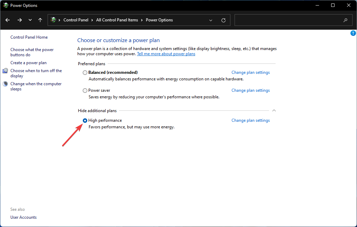This screenshot has height=227, width=357.
Task: Click the back navigation arrow
Action: click(8, 20)
